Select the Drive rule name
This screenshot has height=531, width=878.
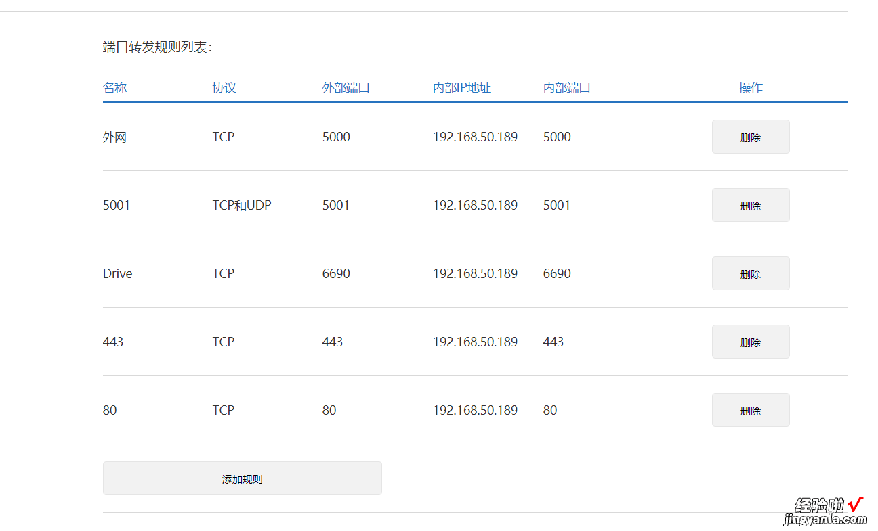click(118, 273)
